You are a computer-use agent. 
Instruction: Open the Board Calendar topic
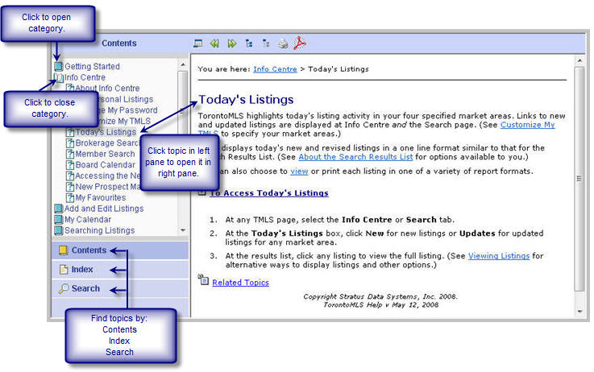click(x=105, y=165)
